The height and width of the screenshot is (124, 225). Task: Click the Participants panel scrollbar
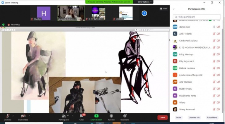[223, 70]
